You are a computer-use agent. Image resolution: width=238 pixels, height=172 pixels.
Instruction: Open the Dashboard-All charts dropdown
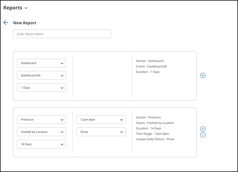tap(42, 75)
